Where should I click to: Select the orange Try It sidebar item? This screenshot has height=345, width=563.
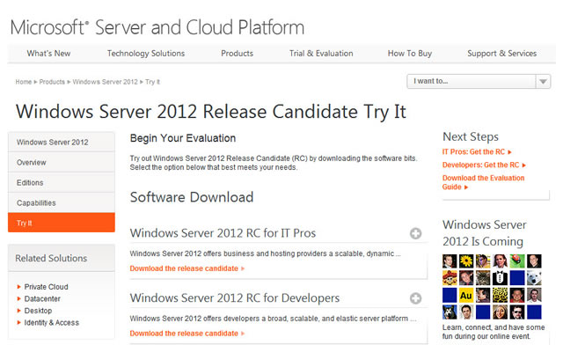pyautogui.click(x=62, y=223)
